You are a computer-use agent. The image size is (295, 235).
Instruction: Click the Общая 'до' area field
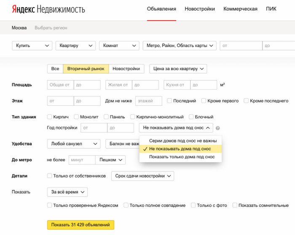pos(87,85)
